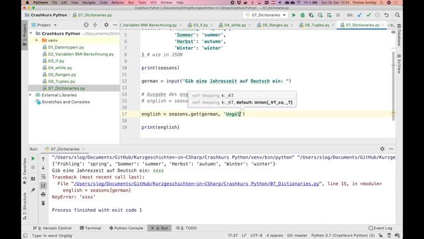Toggle tool window bars quick-access icon

[x=25, y=236]
